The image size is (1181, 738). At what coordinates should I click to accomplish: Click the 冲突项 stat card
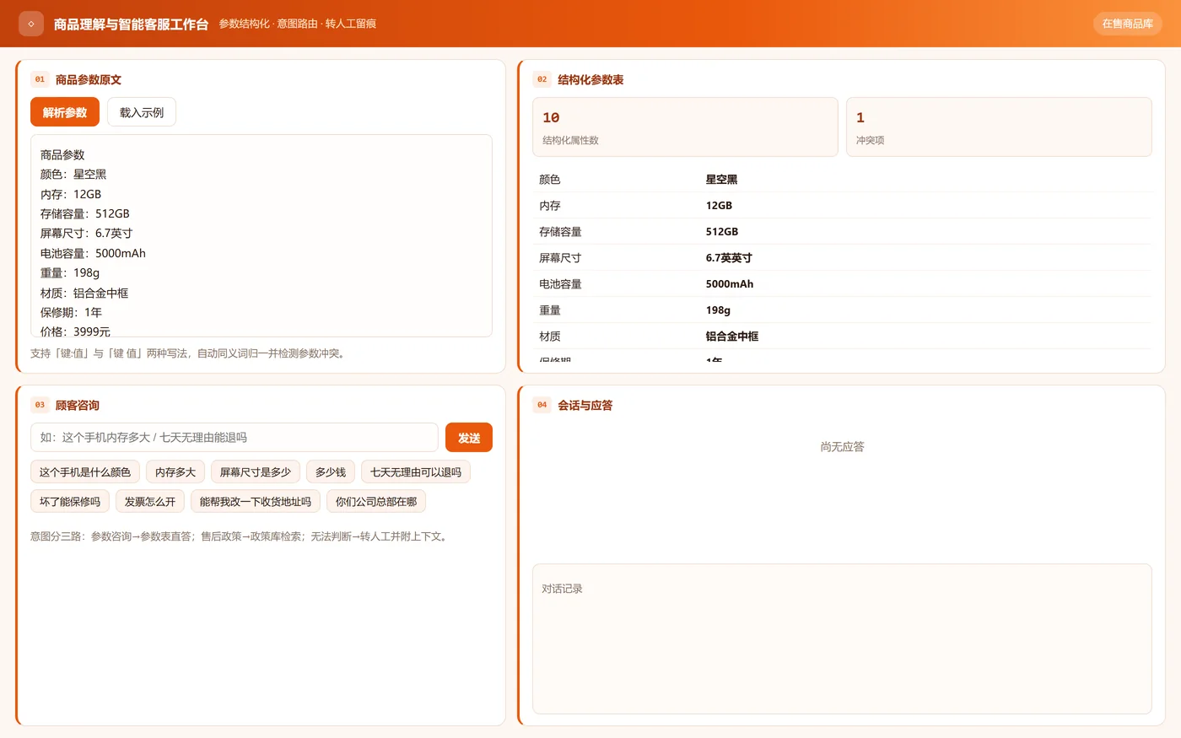click(999, 127)
